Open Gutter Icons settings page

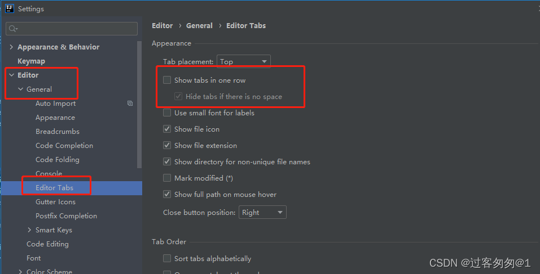55,202
